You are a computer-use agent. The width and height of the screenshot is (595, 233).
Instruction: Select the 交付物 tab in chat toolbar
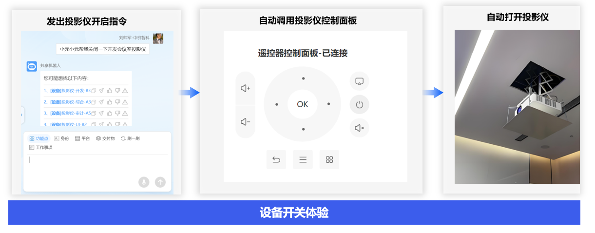[x=105, y=138]
